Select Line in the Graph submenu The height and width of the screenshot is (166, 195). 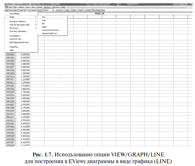(52, 17)
